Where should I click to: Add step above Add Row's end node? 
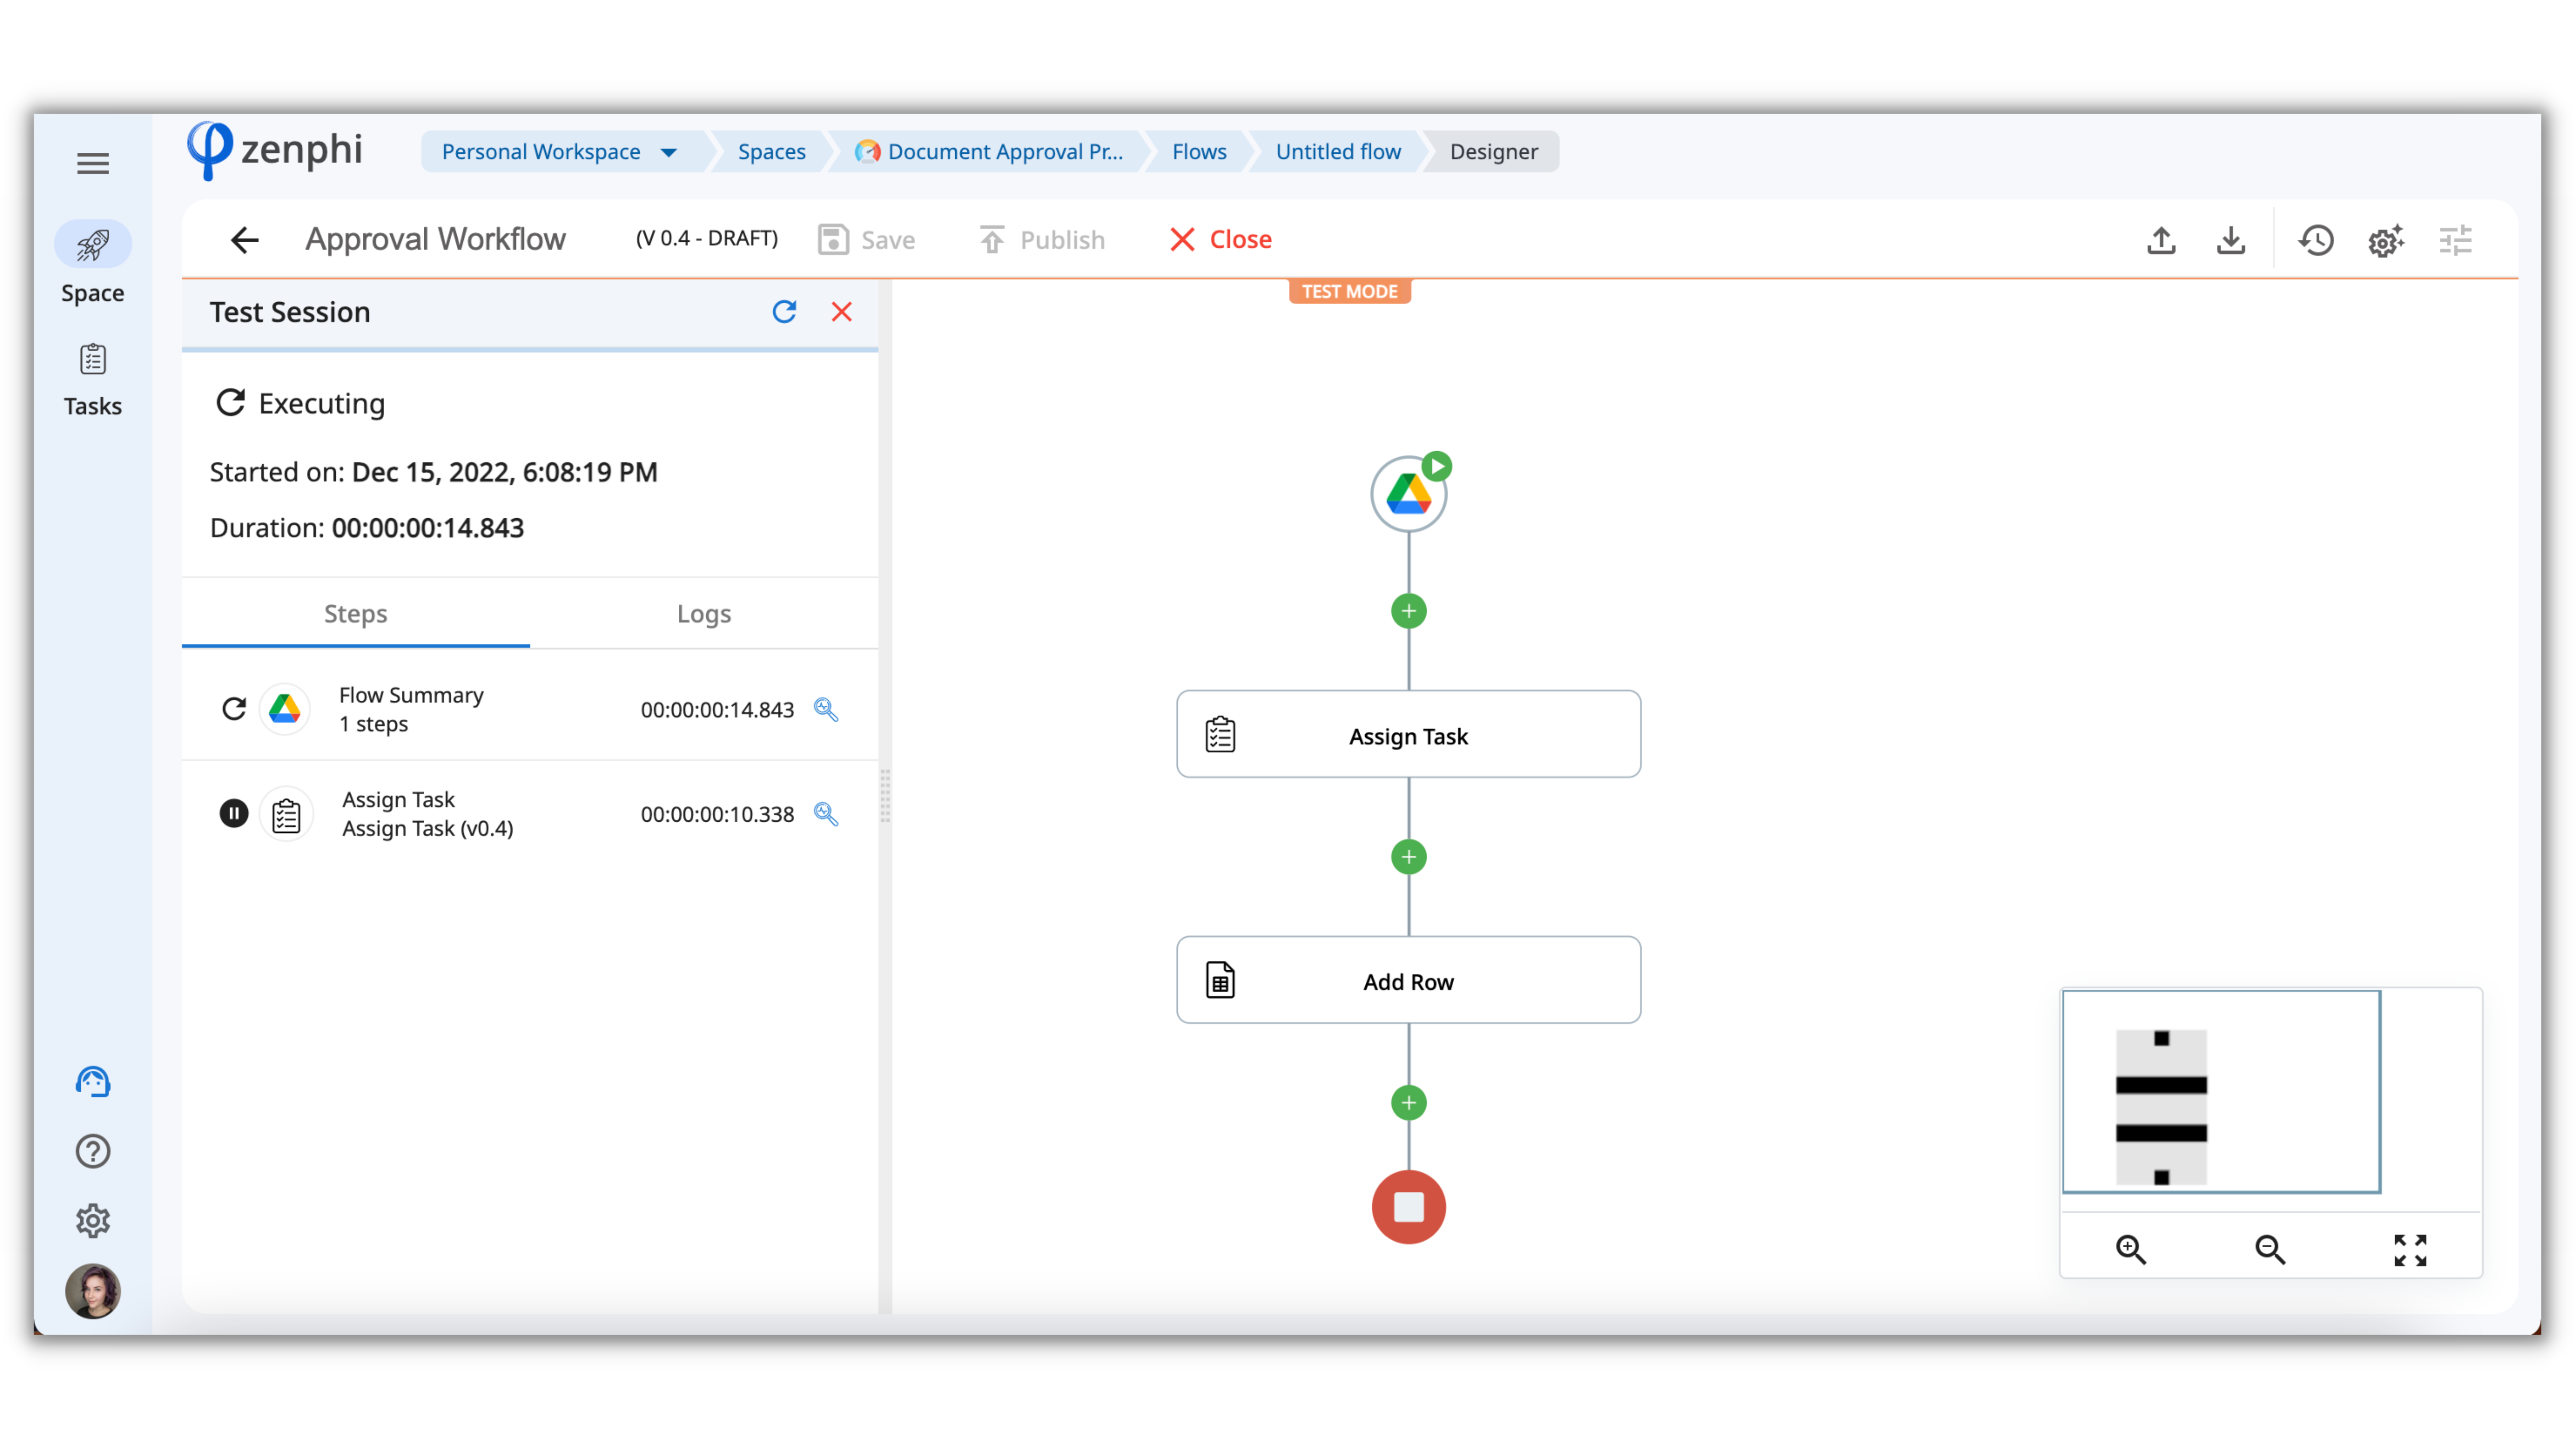click(x=1408, y=1103)
